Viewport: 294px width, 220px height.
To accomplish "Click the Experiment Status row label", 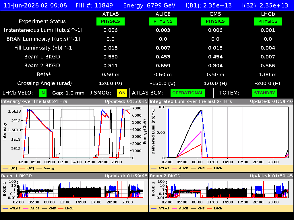I will [42, 21].
